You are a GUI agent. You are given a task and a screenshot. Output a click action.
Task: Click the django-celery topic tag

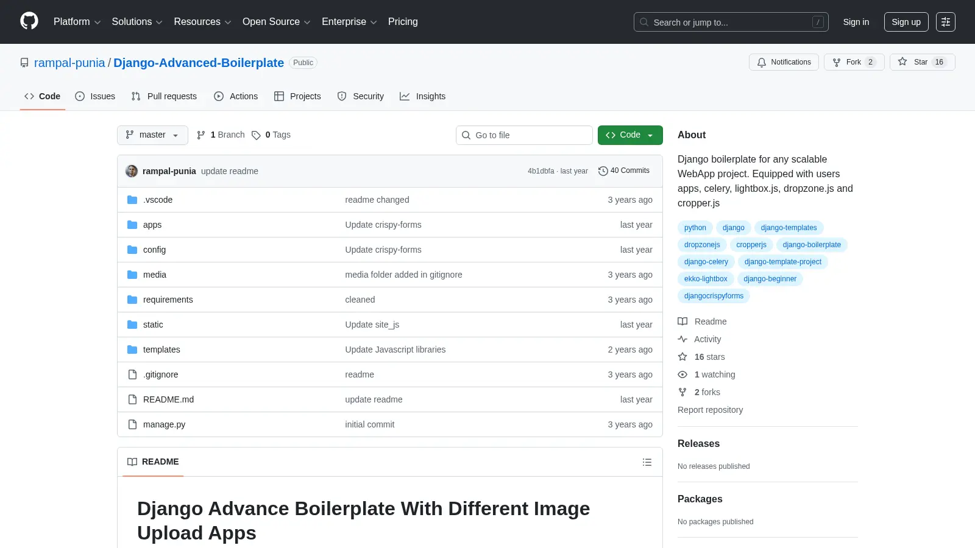(x=706, y=262)
